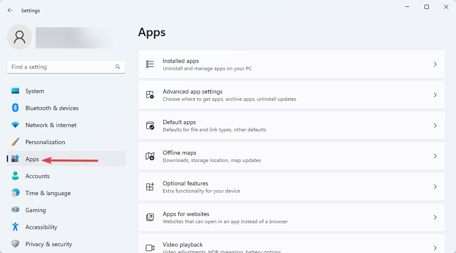Click the Find a setting search box
Viewport: 456px width, 253px height.
point(62,67)
